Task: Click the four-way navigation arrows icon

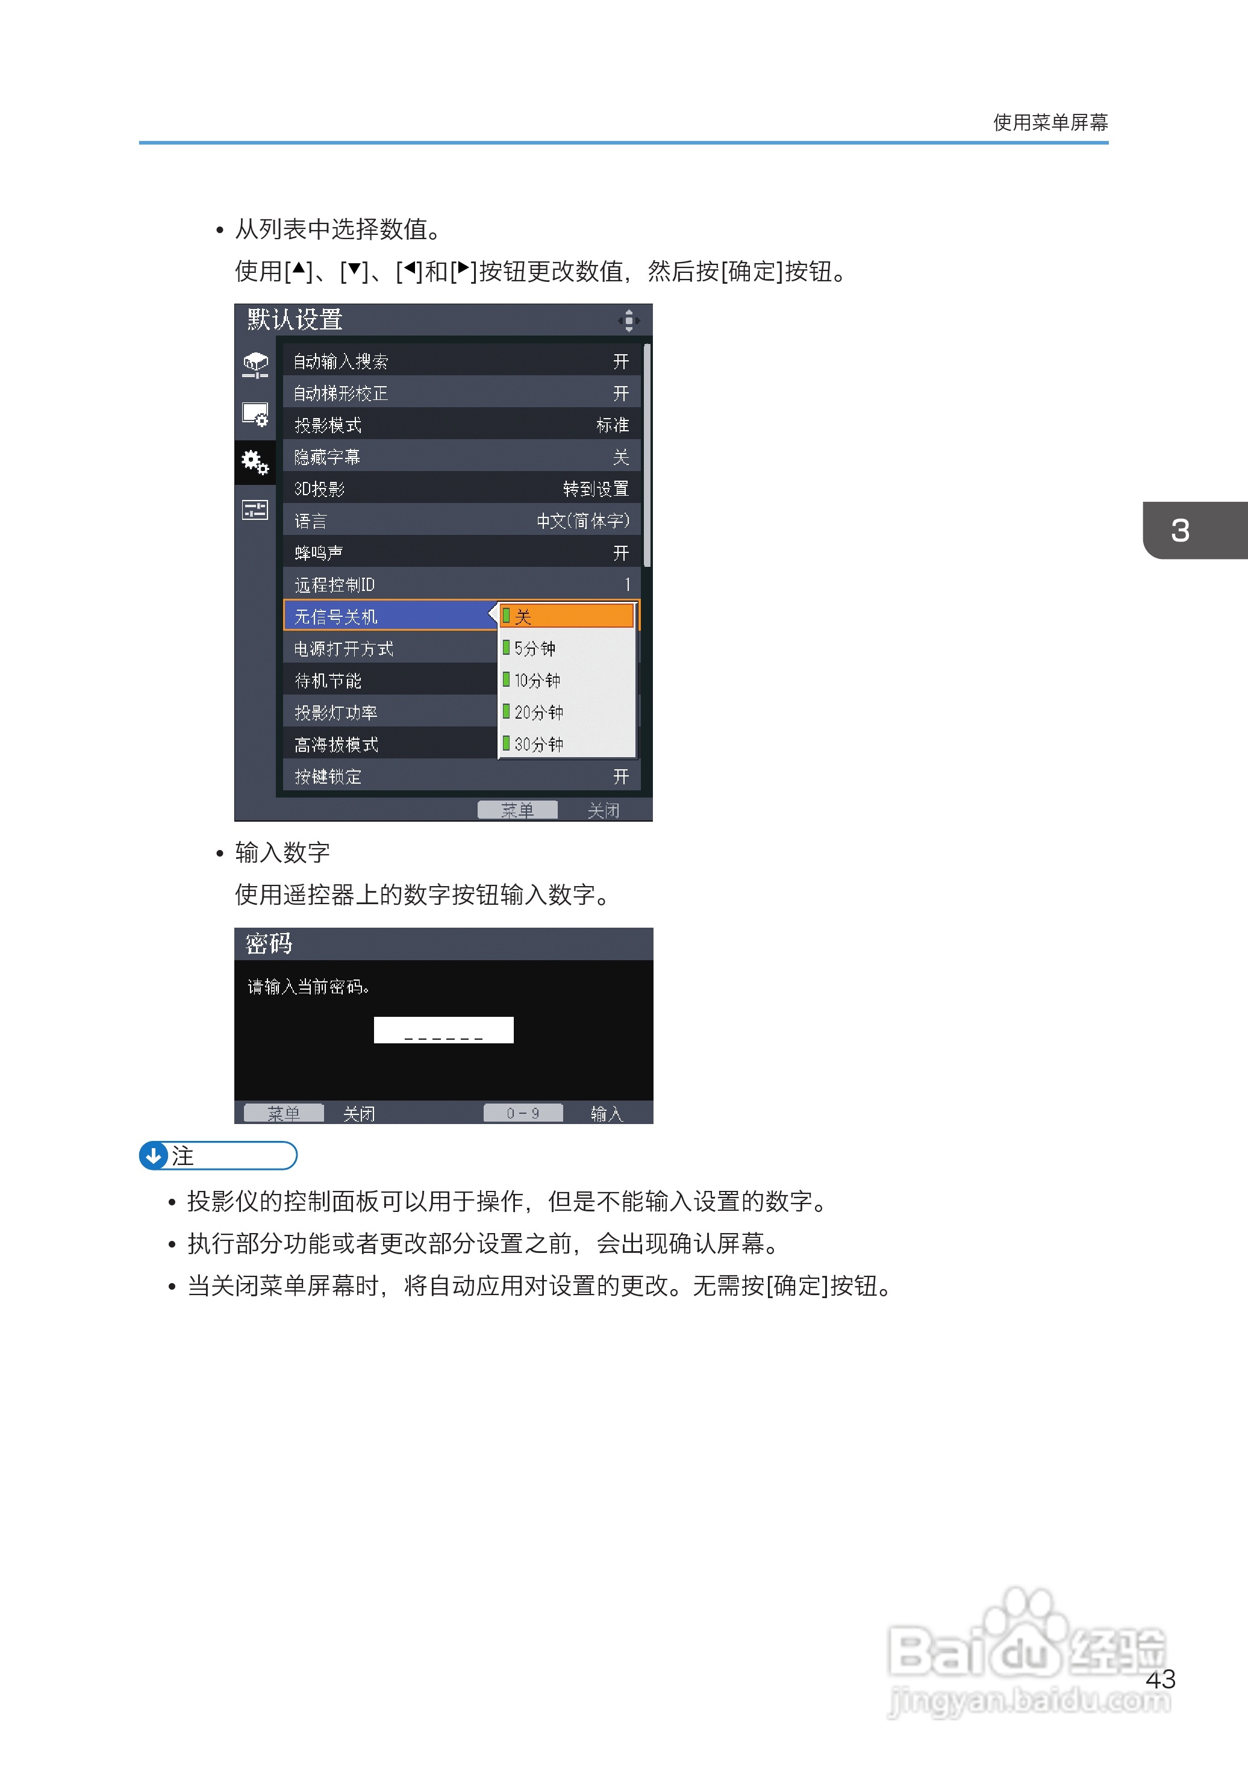Action: coord(629,320)
